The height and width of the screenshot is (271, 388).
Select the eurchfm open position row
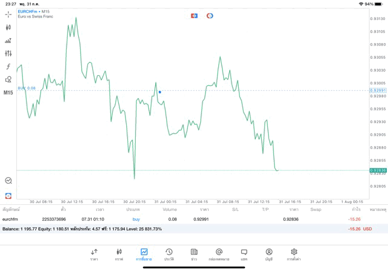tap(182, 219)
